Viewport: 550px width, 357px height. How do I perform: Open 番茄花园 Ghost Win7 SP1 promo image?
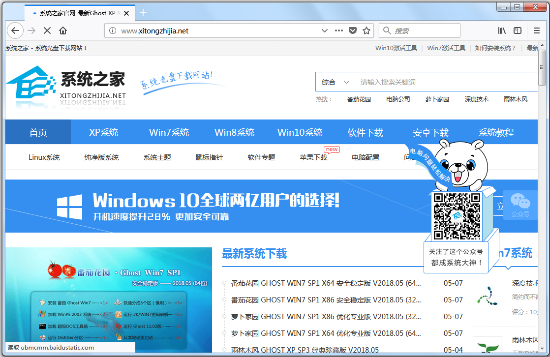click(x=109, y=300)
